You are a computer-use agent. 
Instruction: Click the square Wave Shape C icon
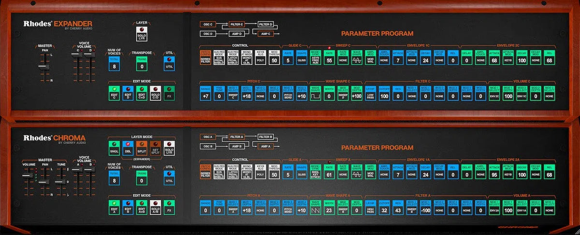(x=316, y=96)
